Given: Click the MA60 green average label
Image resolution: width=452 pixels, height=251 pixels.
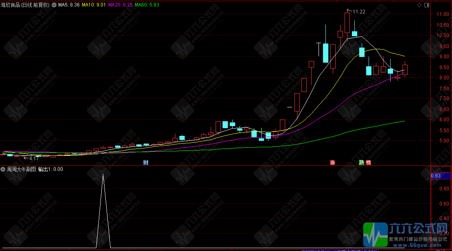Looking at the screenshot, I should [x=147, y=5].
